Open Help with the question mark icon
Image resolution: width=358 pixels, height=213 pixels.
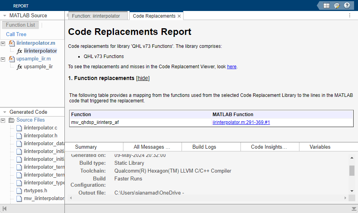[347, 5]
